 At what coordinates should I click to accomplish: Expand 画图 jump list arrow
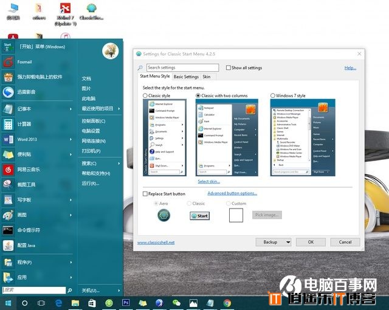[x=71, y=215]
